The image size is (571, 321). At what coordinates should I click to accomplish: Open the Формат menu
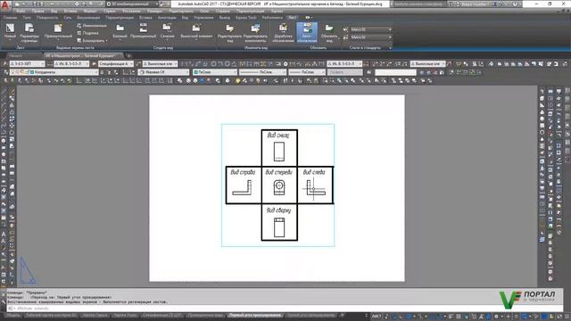90,12
